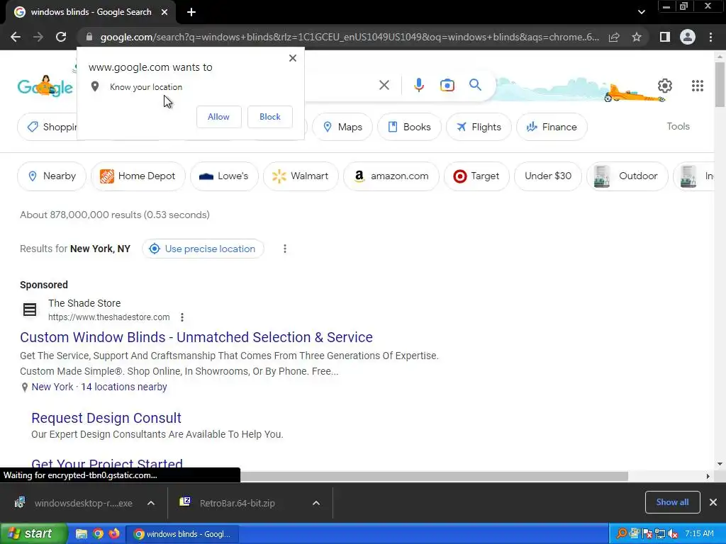Switch to the Maps search tab
The height and width of the screenshot is (544, 726).
click(342, 127)
